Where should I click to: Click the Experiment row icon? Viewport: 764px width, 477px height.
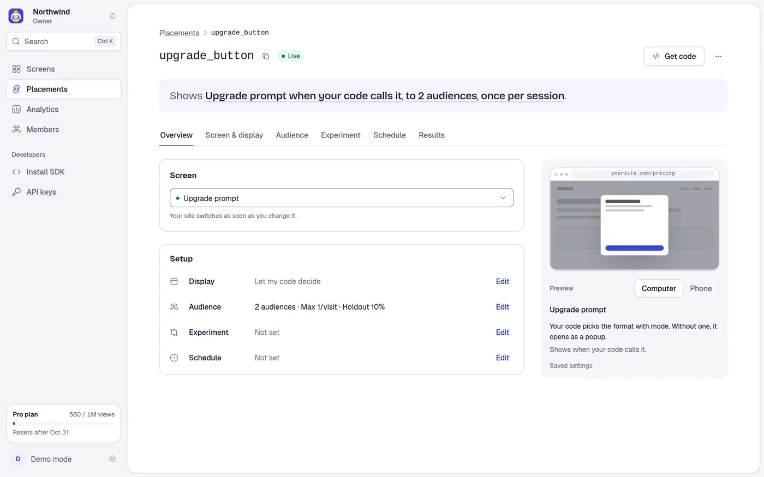tap(174, 333)
